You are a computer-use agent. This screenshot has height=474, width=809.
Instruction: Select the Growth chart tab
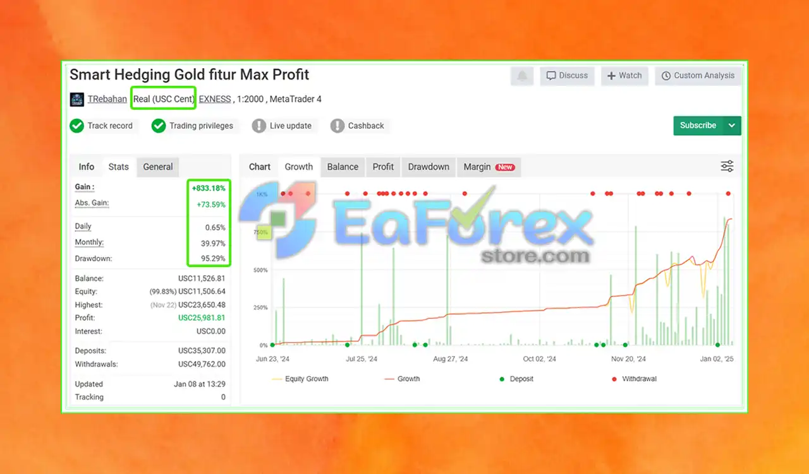pyautogui.click(x=299, y=167)
